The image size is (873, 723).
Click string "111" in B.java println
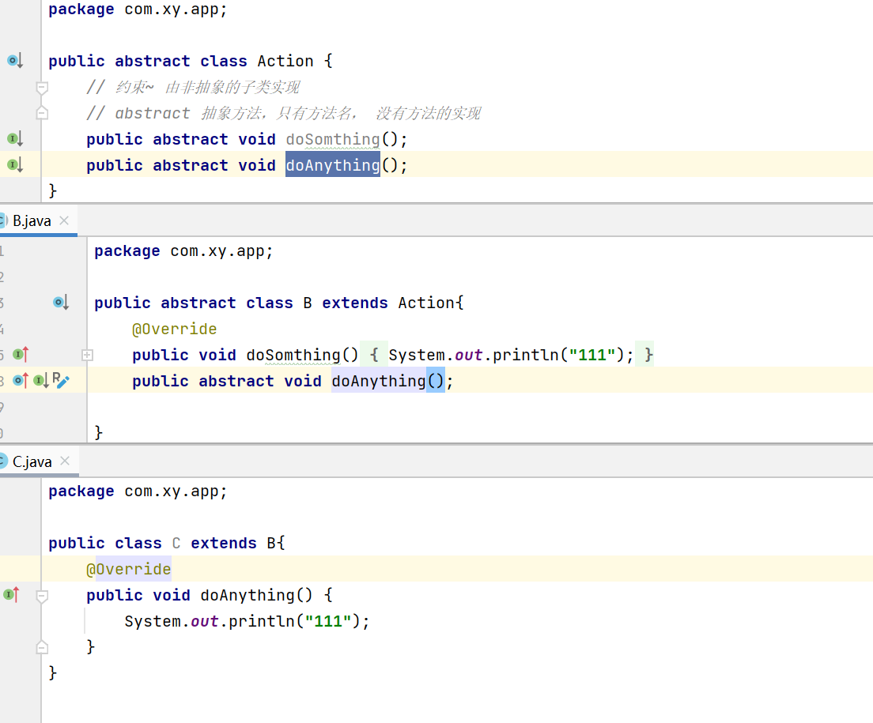point(591,355)
